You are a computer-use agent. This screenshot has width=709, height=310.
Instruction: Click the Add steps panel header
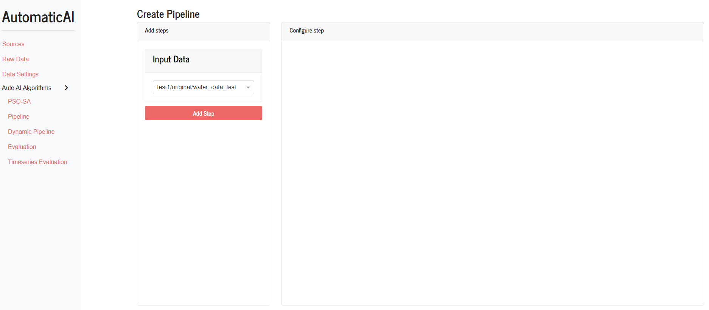(204, 31)
